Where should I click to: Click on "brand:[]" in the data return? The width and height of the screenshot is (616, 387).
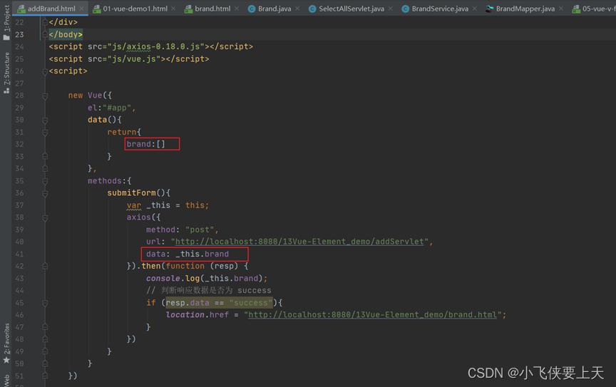(145, 144)
